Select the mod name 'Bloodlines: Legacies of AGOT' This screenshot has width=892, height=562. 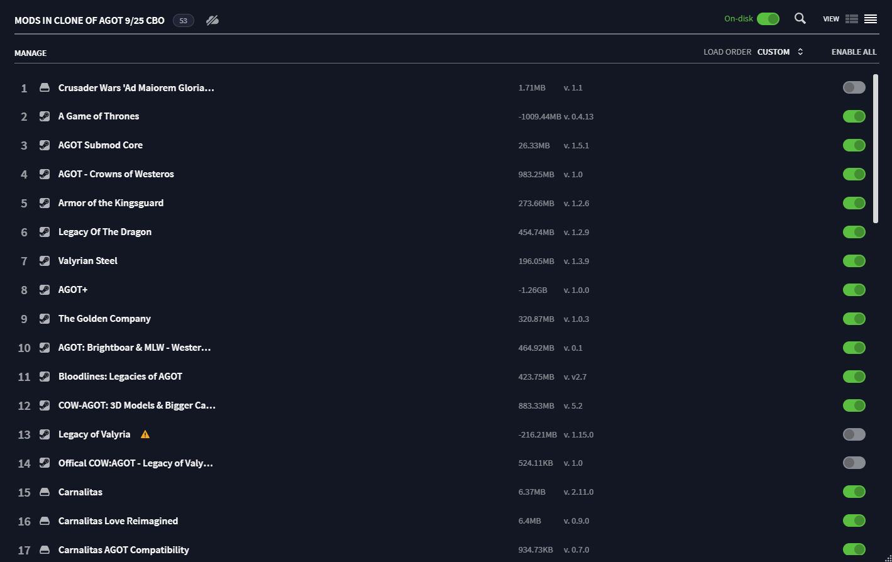(120, 377)
